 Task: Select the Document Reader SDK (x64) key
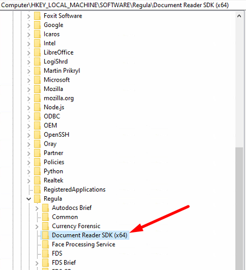pyautogui.click(x=90, y=235)
